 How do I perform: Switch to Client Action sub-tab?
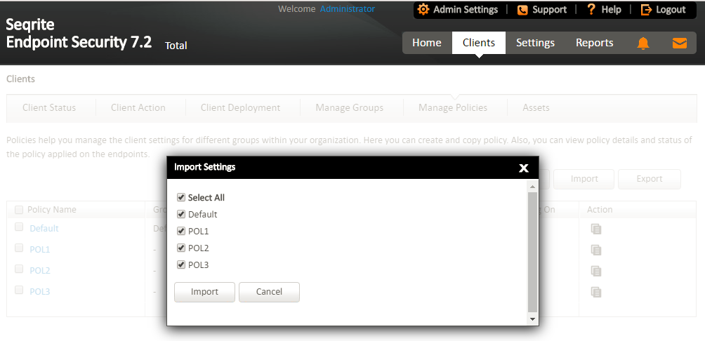138,108
